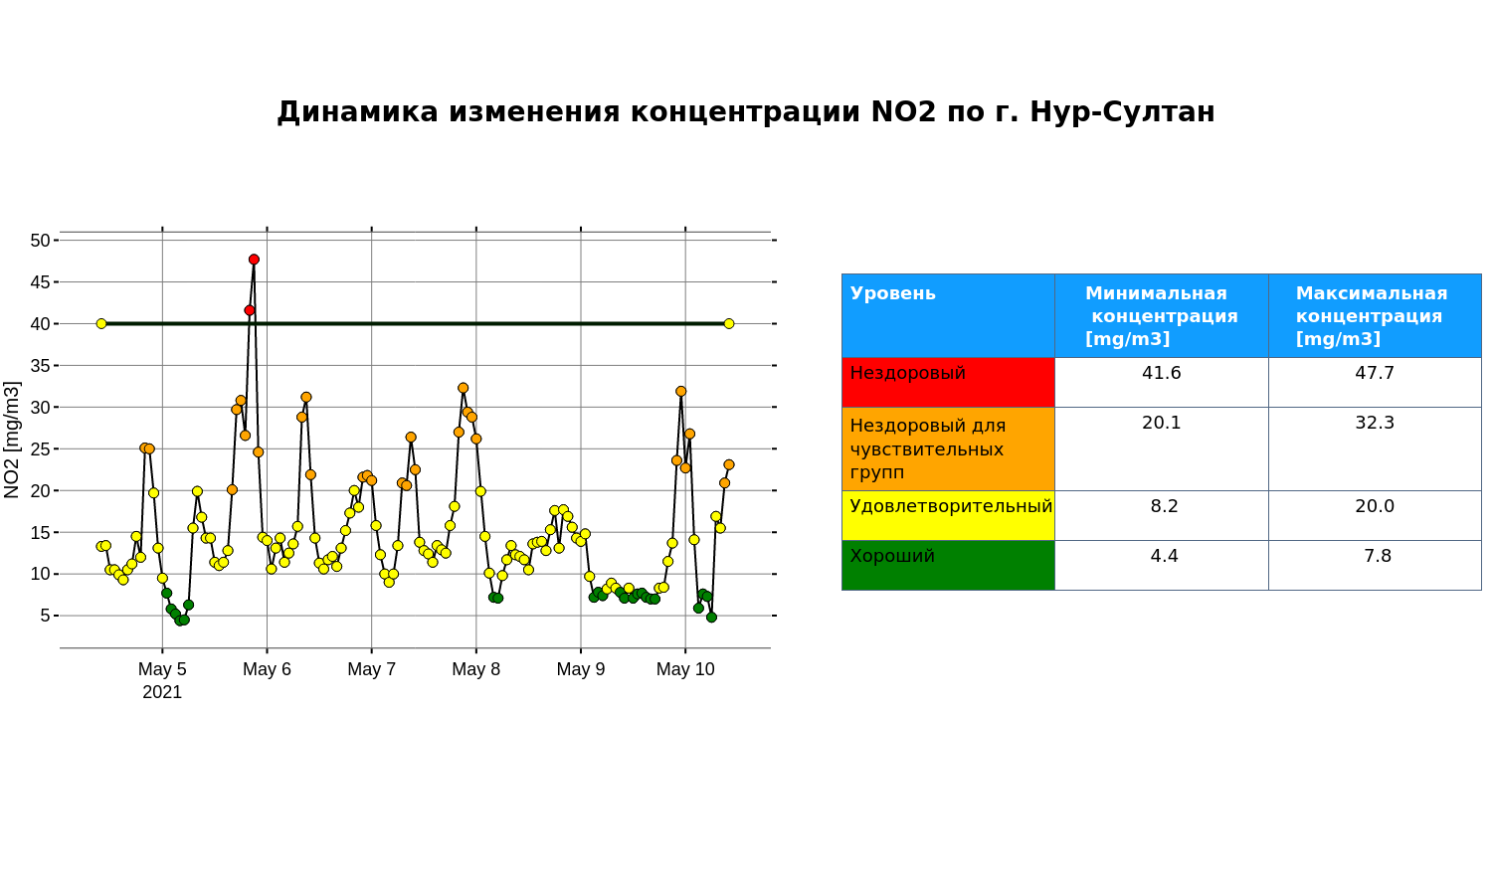Screen dimensions: 1492x895
Task: Click the May 5 2021 axis label
Action: coord(162,680)
